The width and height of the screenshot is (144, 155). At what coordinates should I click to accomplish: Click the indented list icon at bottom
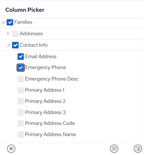[x=114, y=149]
